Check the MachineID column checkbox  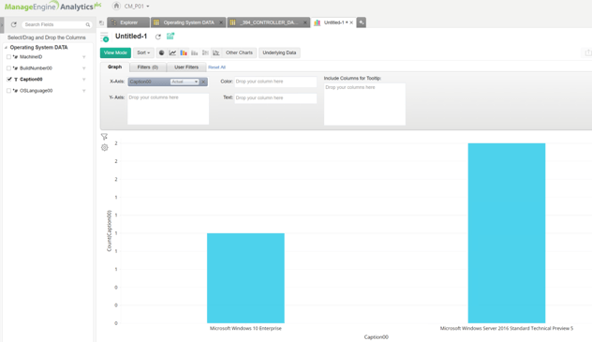[8, 57]
